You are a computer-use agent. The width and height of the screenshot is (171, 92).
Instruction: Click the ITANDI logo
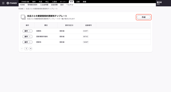pos(12,3)
